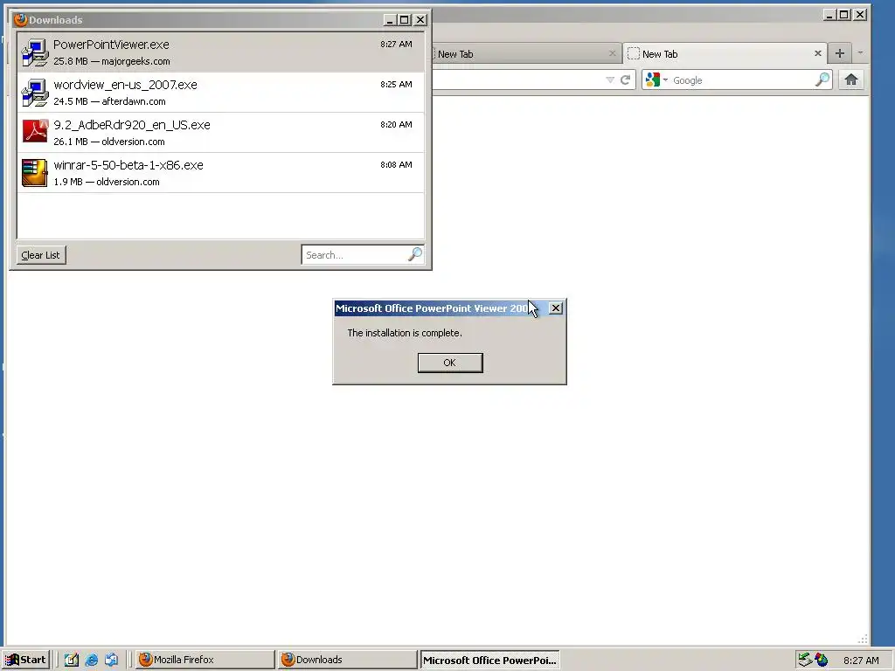The height and width of the screenshot is (671, 895).
Task: Click the 25.8 MB — majorgeeks.com text
Action: [x=112, y=61]
